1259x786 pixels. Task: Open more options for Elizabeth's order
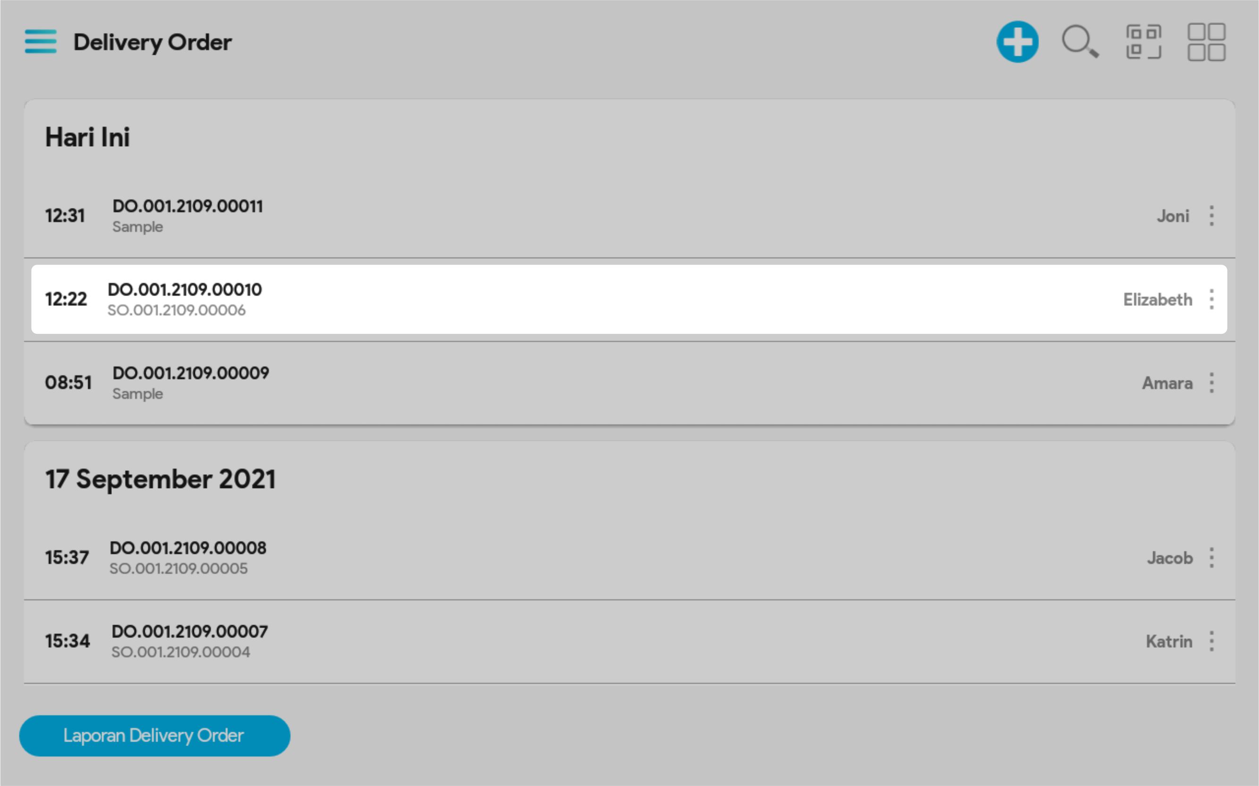pyautogui.click(x=1212, y=299)
